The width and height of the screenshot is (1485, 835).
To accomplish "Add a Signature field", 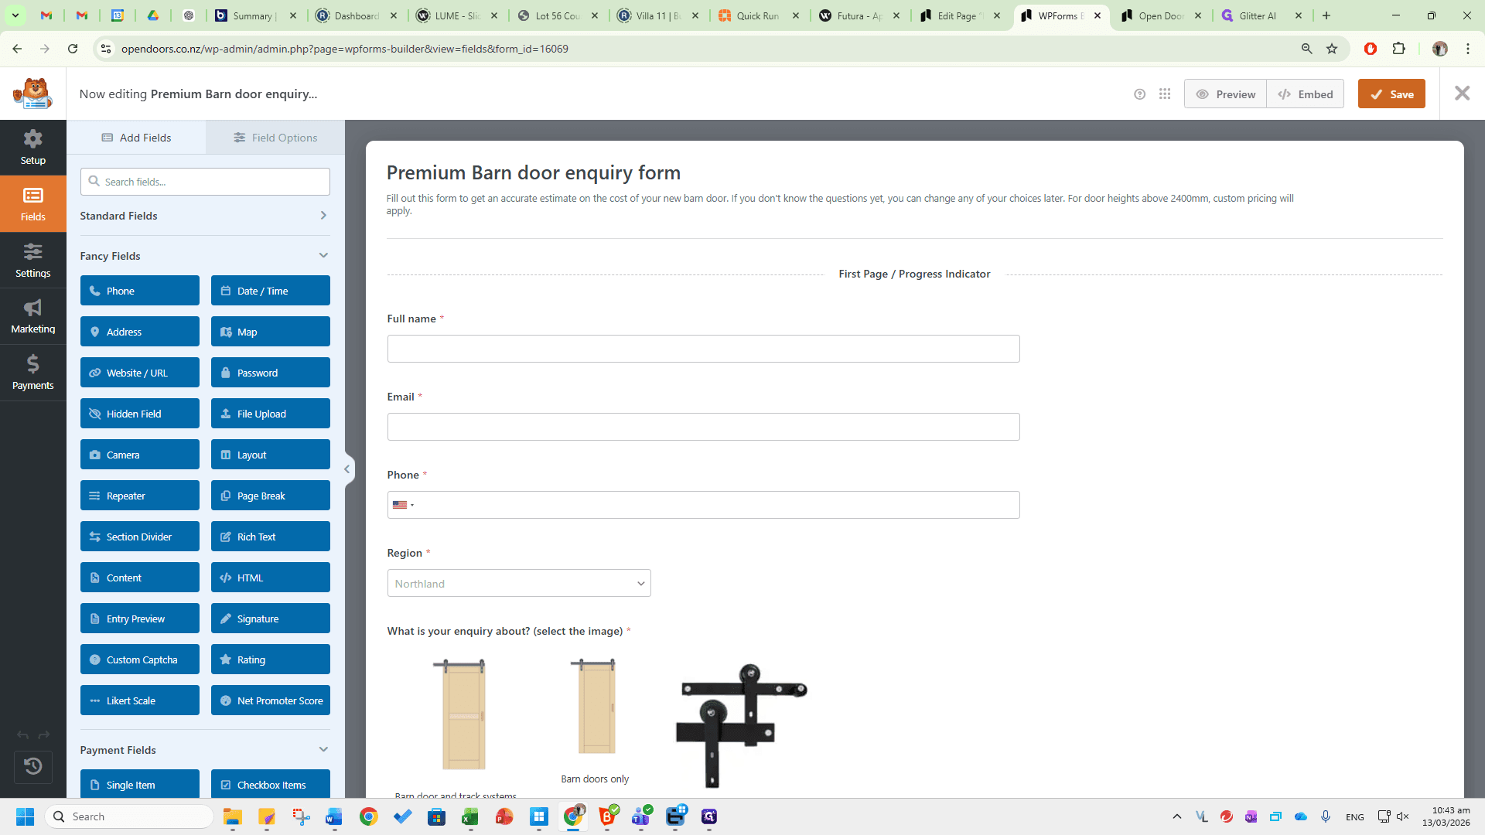I will pos(271,619).
